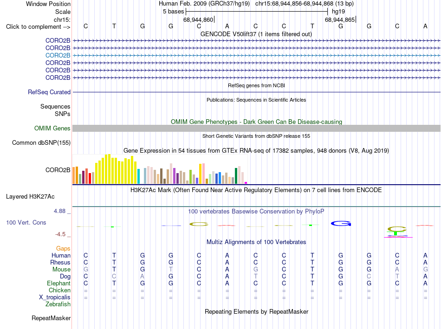
Task: Select the Human alignment row label
Action: tap(61, 255)
